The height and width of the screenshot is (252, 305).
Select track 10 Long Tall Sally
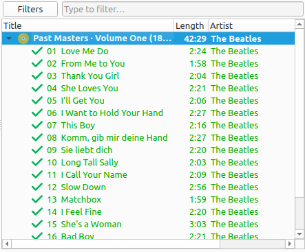(x=149, y=162)
